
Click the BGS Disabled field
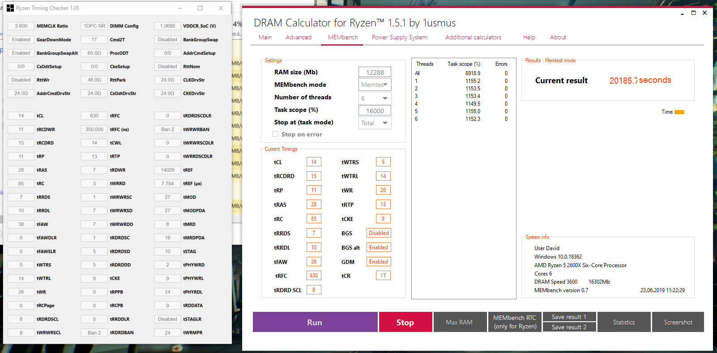point(379,233)
